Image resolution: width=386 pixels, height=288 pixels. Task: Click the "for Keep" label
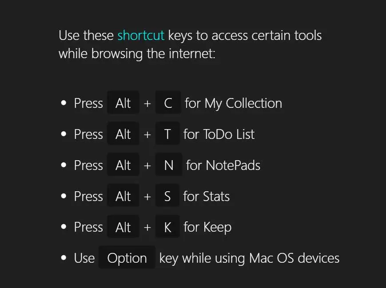pos(207,228)
